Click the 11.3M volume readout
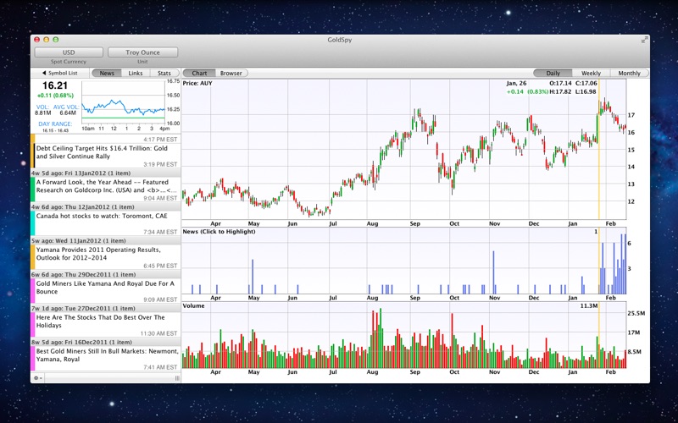678x423 pixels. [589, 306]
